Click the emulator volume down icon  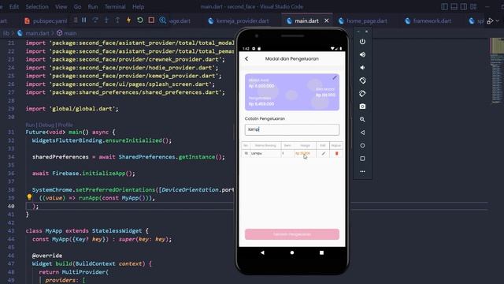click(362, 68)
